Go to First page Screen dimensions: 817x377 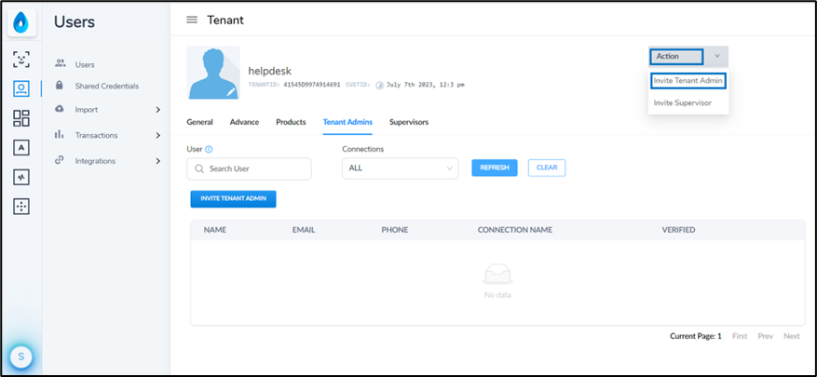[x=740, y=336]
